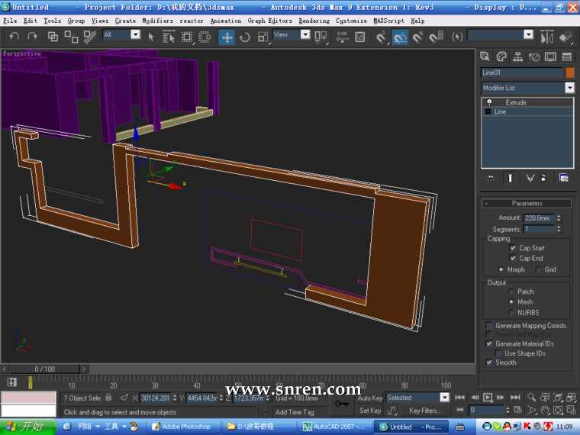Click the Rotate tool icon
This screenshot has height=435, width=580.
click(x=245, y=37)
